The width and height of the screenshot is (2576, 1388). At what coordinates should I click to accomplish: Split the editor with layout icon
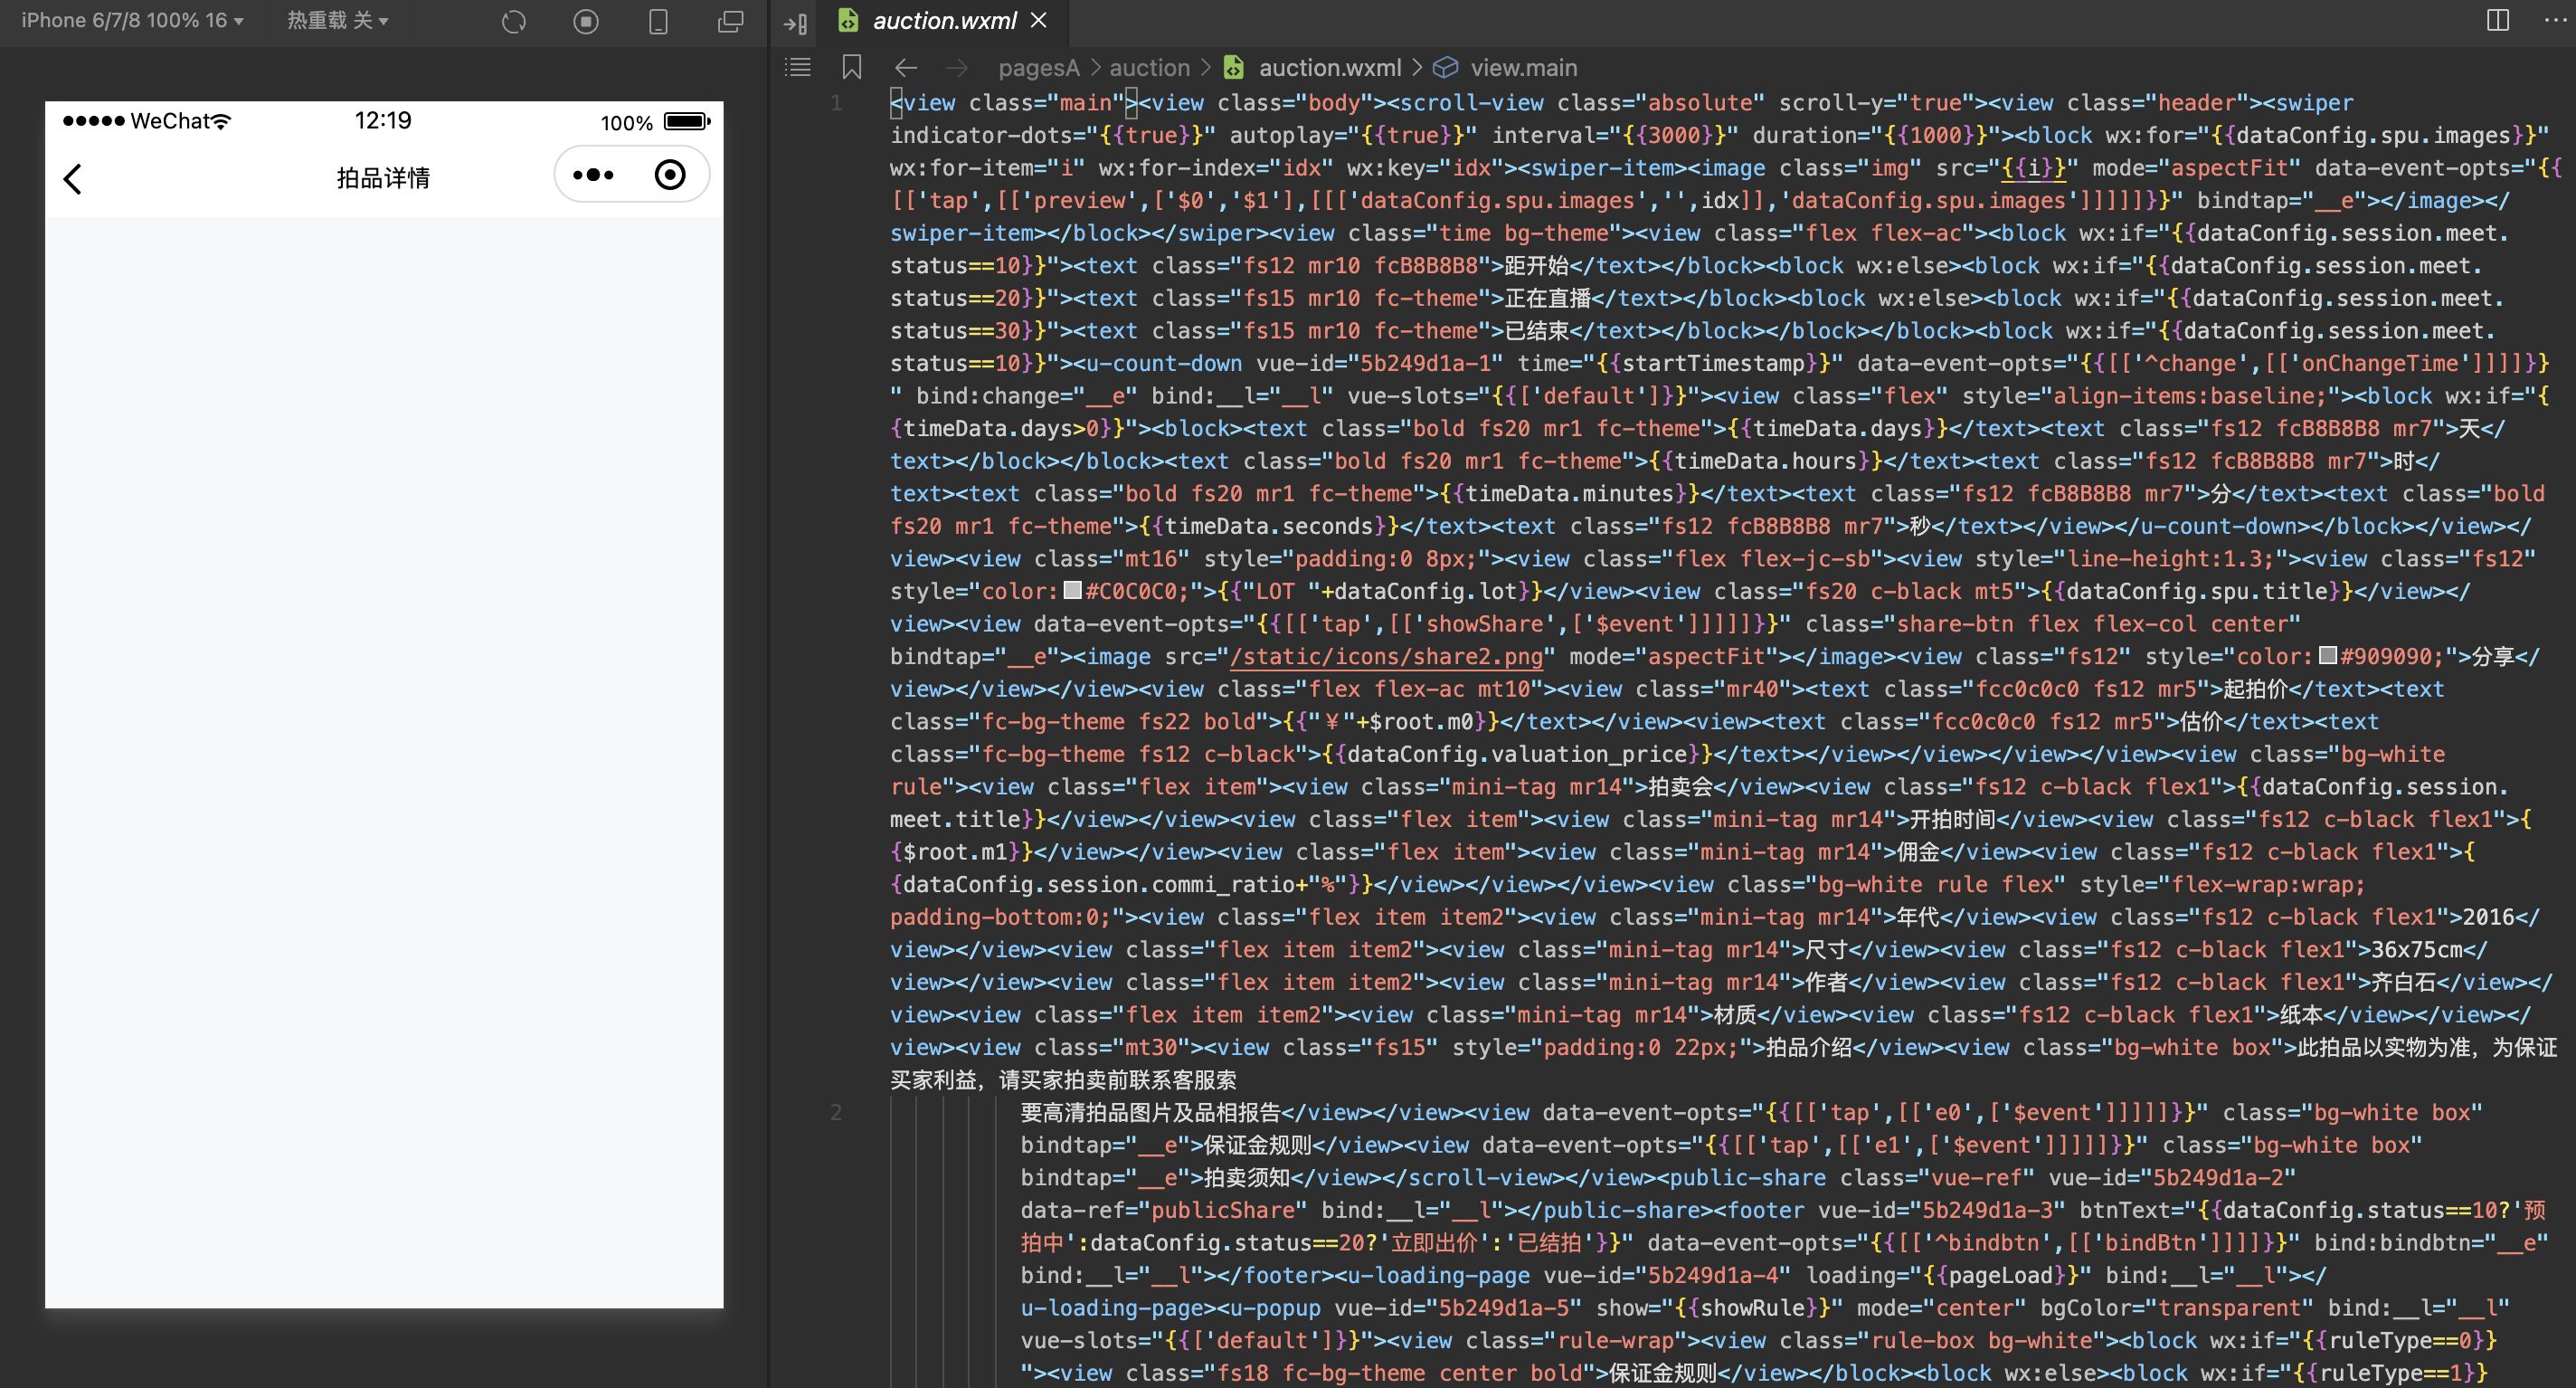(2497, 20)
